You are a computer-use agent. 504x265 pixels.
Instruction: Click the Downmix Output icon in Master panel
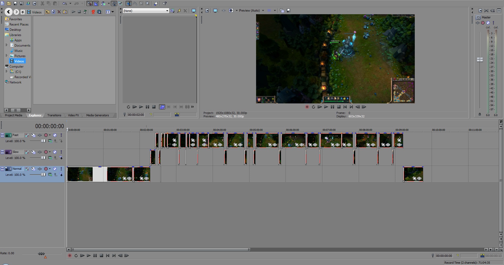click(x=486, y=11)
